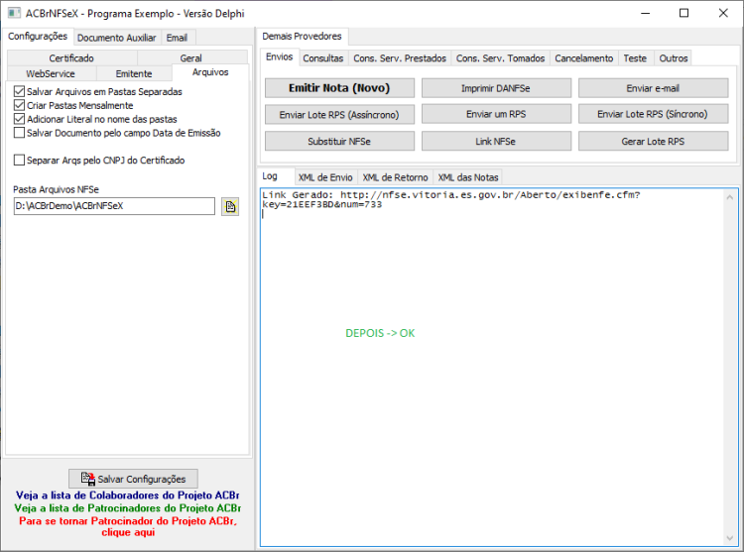
Task: Minimize the ACBrNFSeX window
Action: pyautogui.click(x=646, y=13)
